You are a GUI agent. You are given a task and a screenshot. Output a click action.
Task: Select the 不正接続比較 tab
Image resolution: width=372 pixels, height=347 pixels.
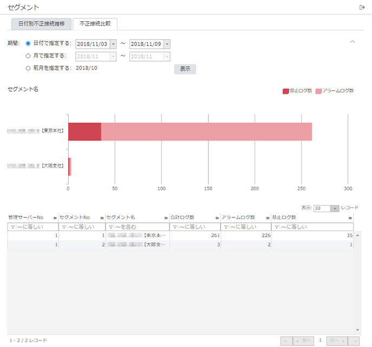pos(95,24)
